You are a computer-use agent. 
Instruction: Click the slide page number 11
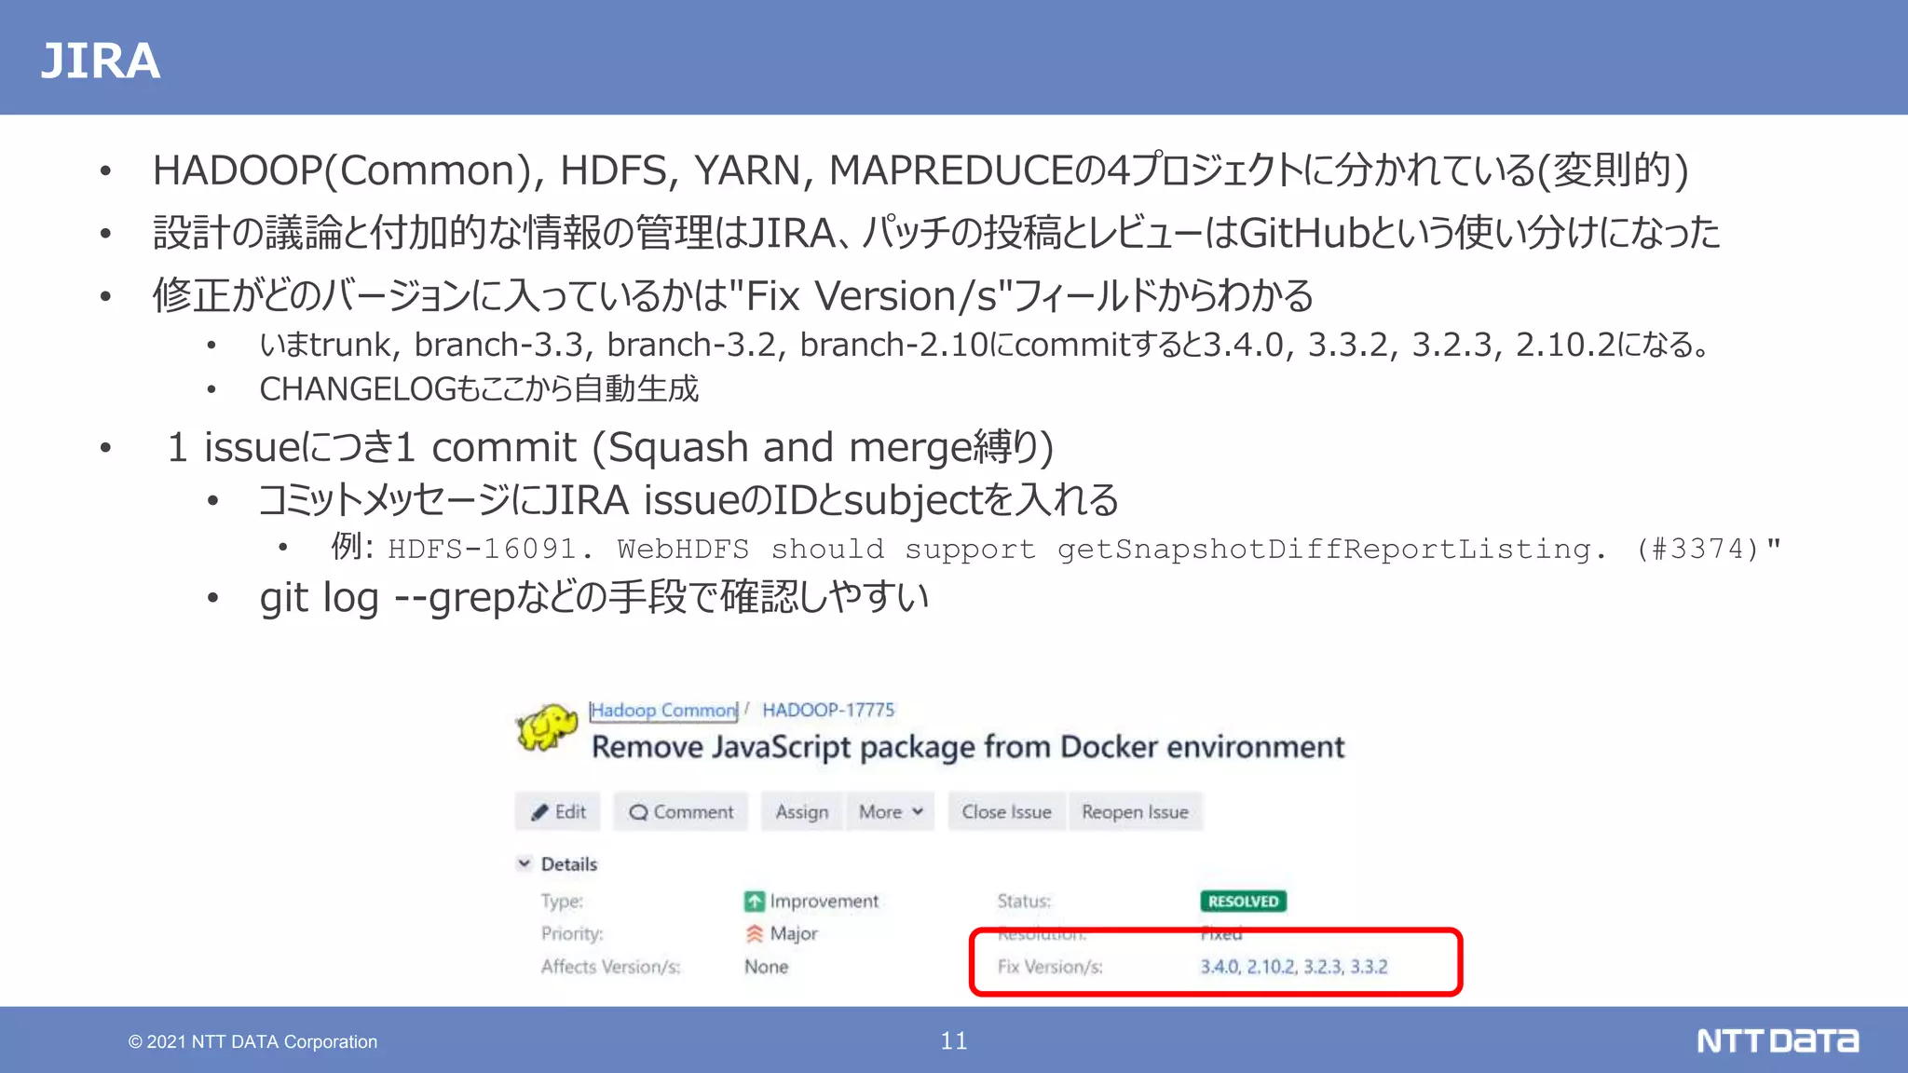(954, 1040)
